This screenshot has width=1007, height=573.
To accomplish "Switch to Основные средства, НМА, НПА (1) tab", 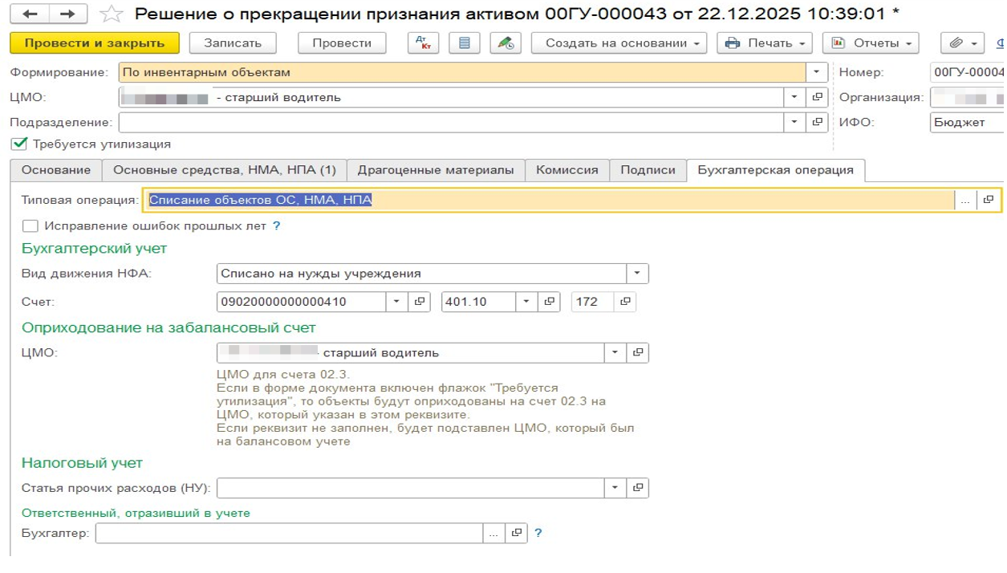I will pyautogui.click(x=225, y=170).
